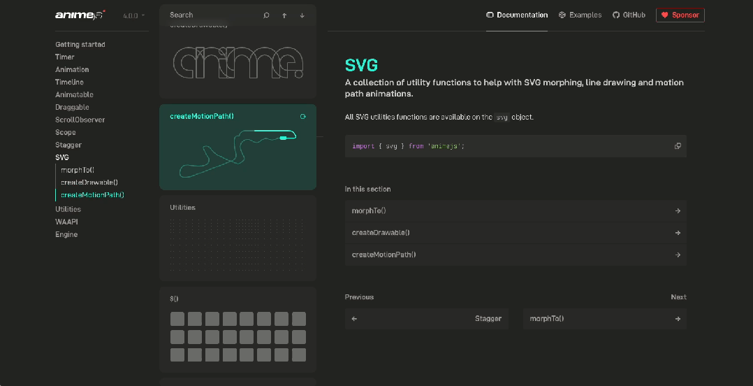
Task: Open Animation section in sidebar
Action: tap(72, 69)
